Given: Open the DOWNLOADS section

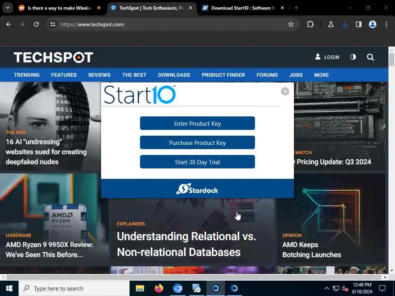Looking at the screenshot, I should tap(174, 75).
